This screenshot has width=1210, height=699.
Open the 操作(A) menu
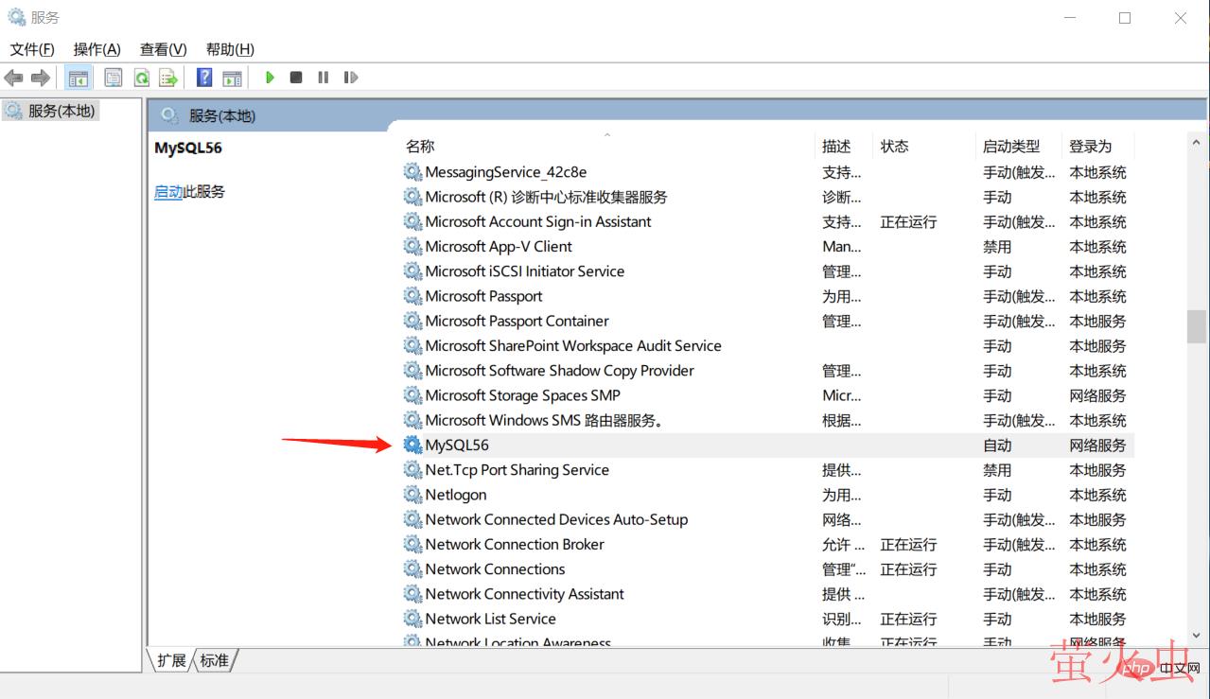click(96, 49)
